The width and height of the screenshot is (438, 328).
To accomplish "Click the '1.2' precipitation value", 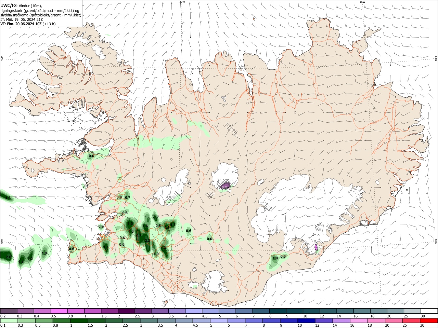I will coord(30,259).
